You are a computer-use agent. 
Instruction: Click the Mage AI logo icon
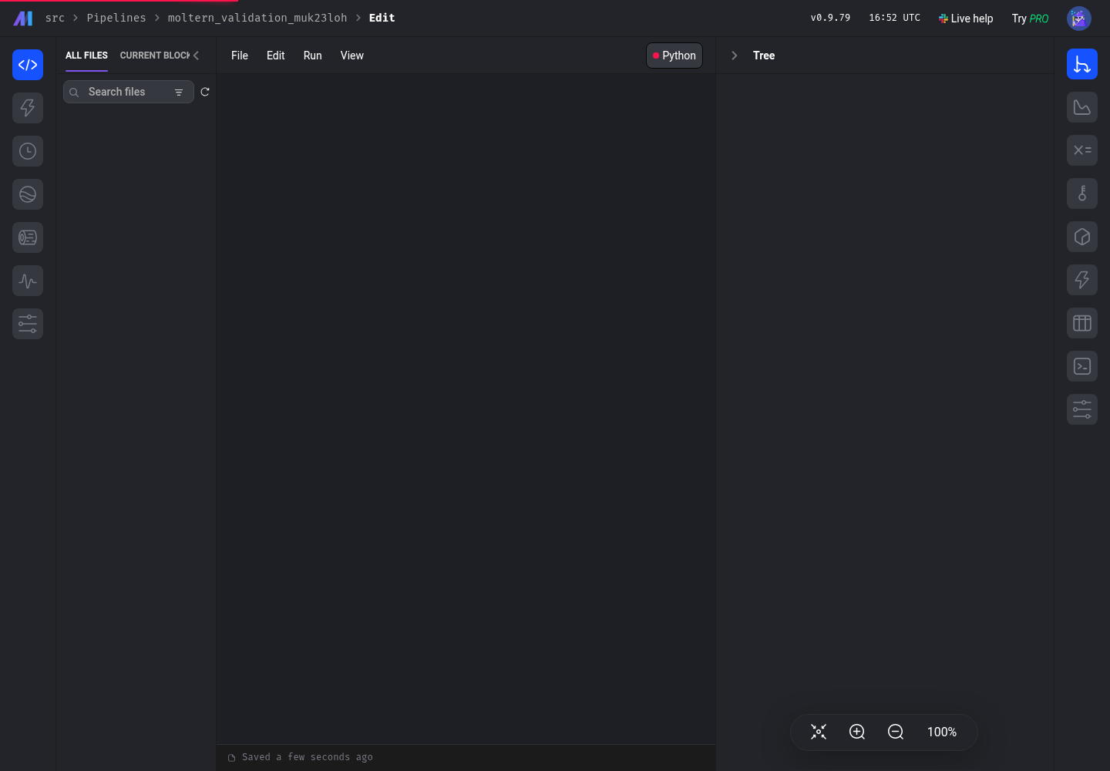click(23, 19)
